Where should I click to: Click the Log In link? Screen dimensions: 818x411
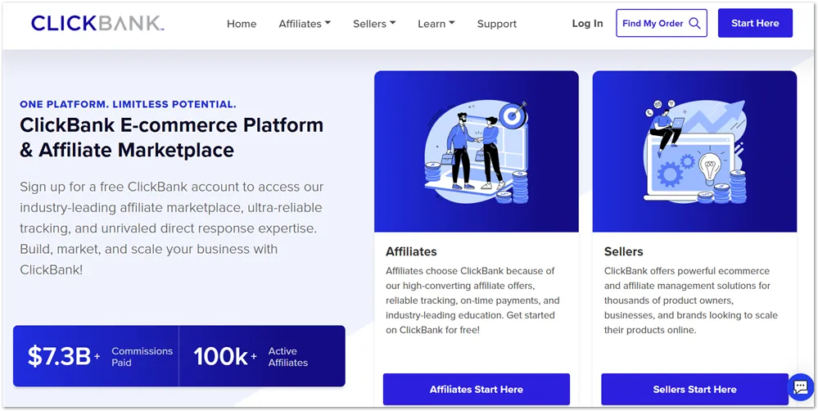(587, 24)
